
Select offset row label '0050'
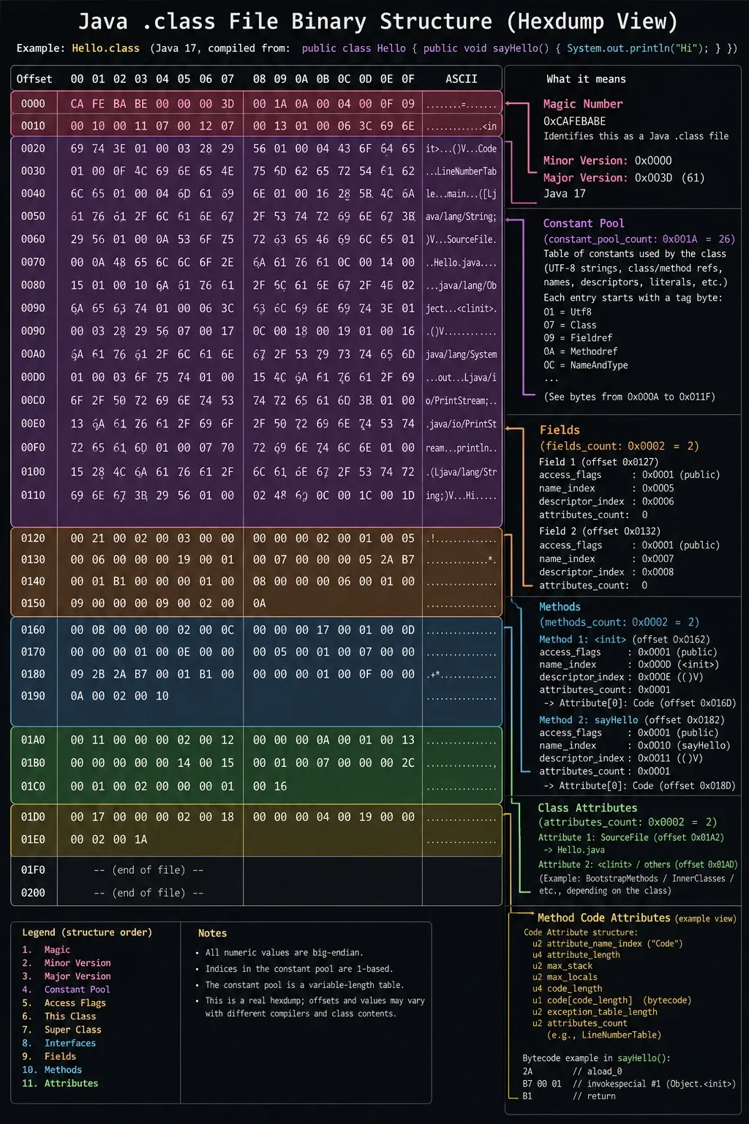[33, 217]
